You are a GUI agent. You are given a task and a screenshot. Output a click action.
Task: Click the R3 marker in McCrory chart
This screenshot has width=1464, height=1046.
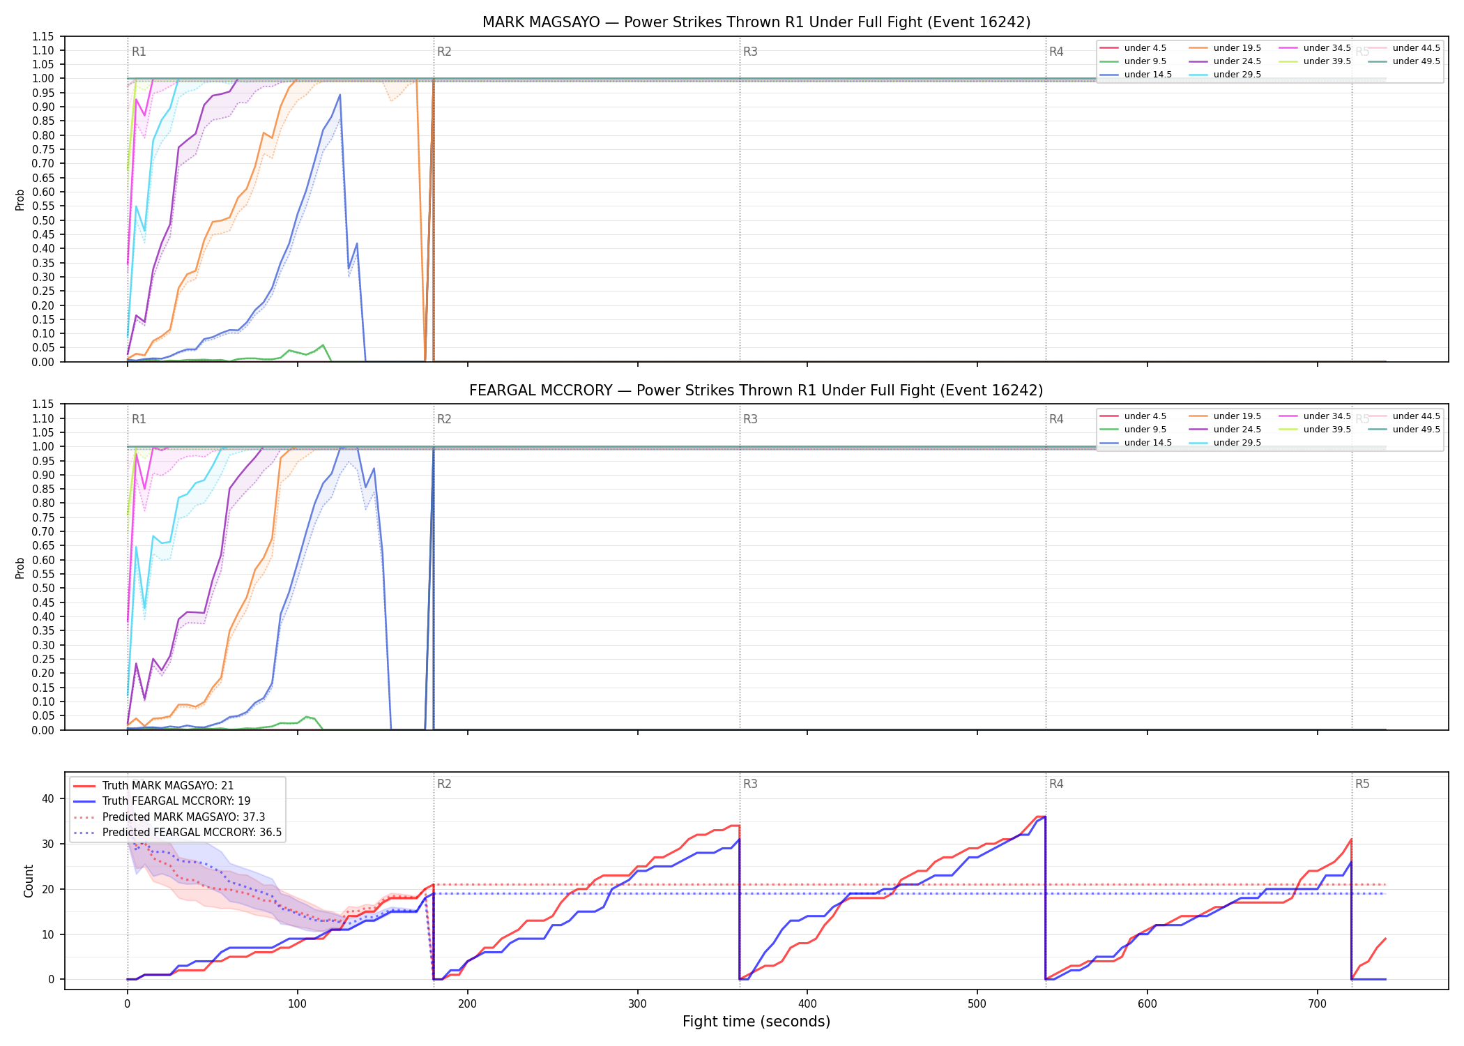(x=750, y=419)
